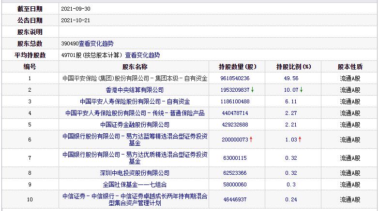Select share count 440478714
Image resolution: width=379 pixels, height=211 pixels.
coord(235,113)
